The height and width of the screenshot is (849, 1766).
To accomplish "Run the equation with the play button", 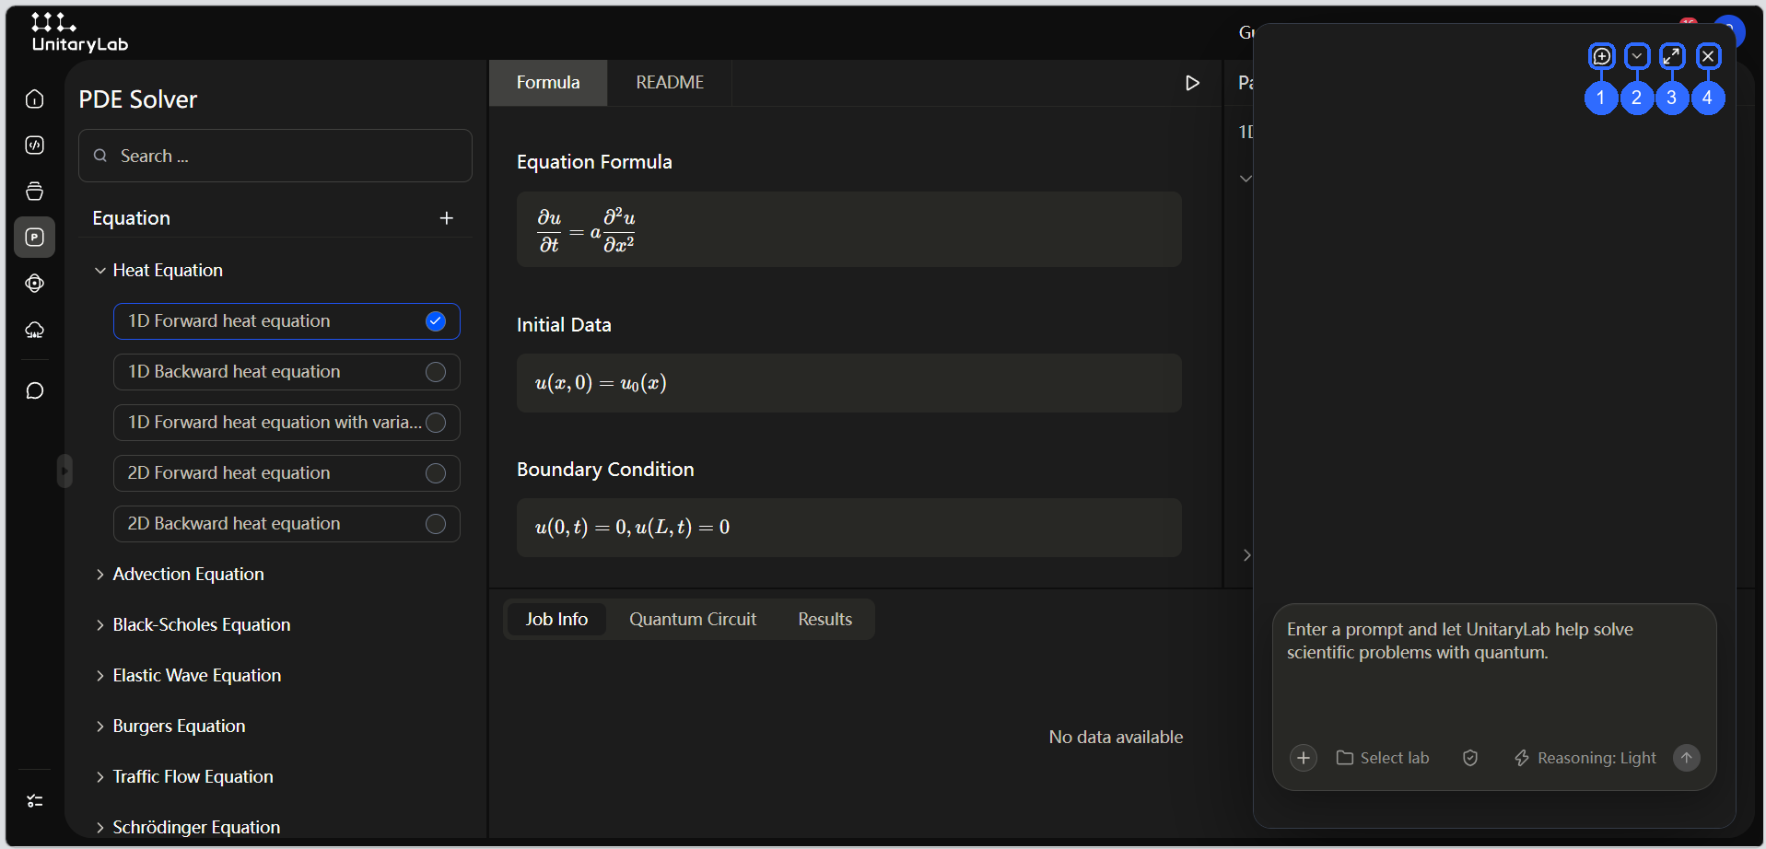I will click(x=1192, y=83).
